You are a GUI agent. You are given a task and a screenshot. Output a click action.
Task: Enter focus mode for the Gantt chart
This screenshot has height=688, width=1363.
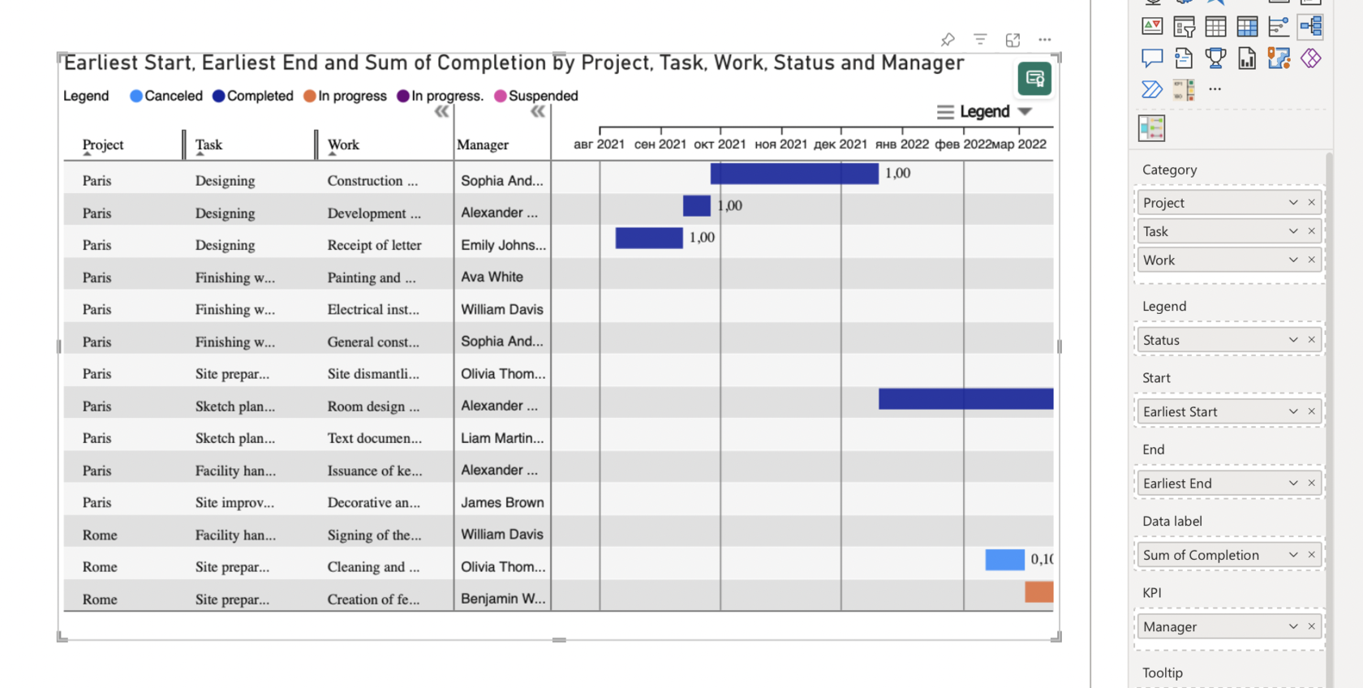[1013, 40]
